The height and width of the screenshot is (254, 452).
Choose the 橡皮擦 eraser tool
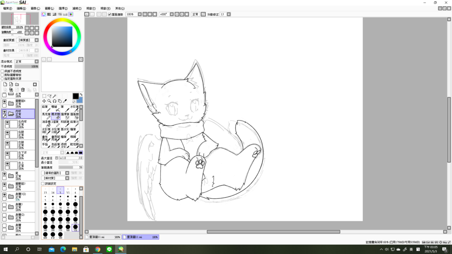click(56, 116)
